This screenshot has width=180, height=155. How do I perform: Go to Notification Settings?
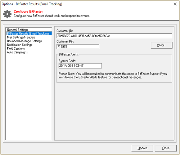tap(19, 45)
